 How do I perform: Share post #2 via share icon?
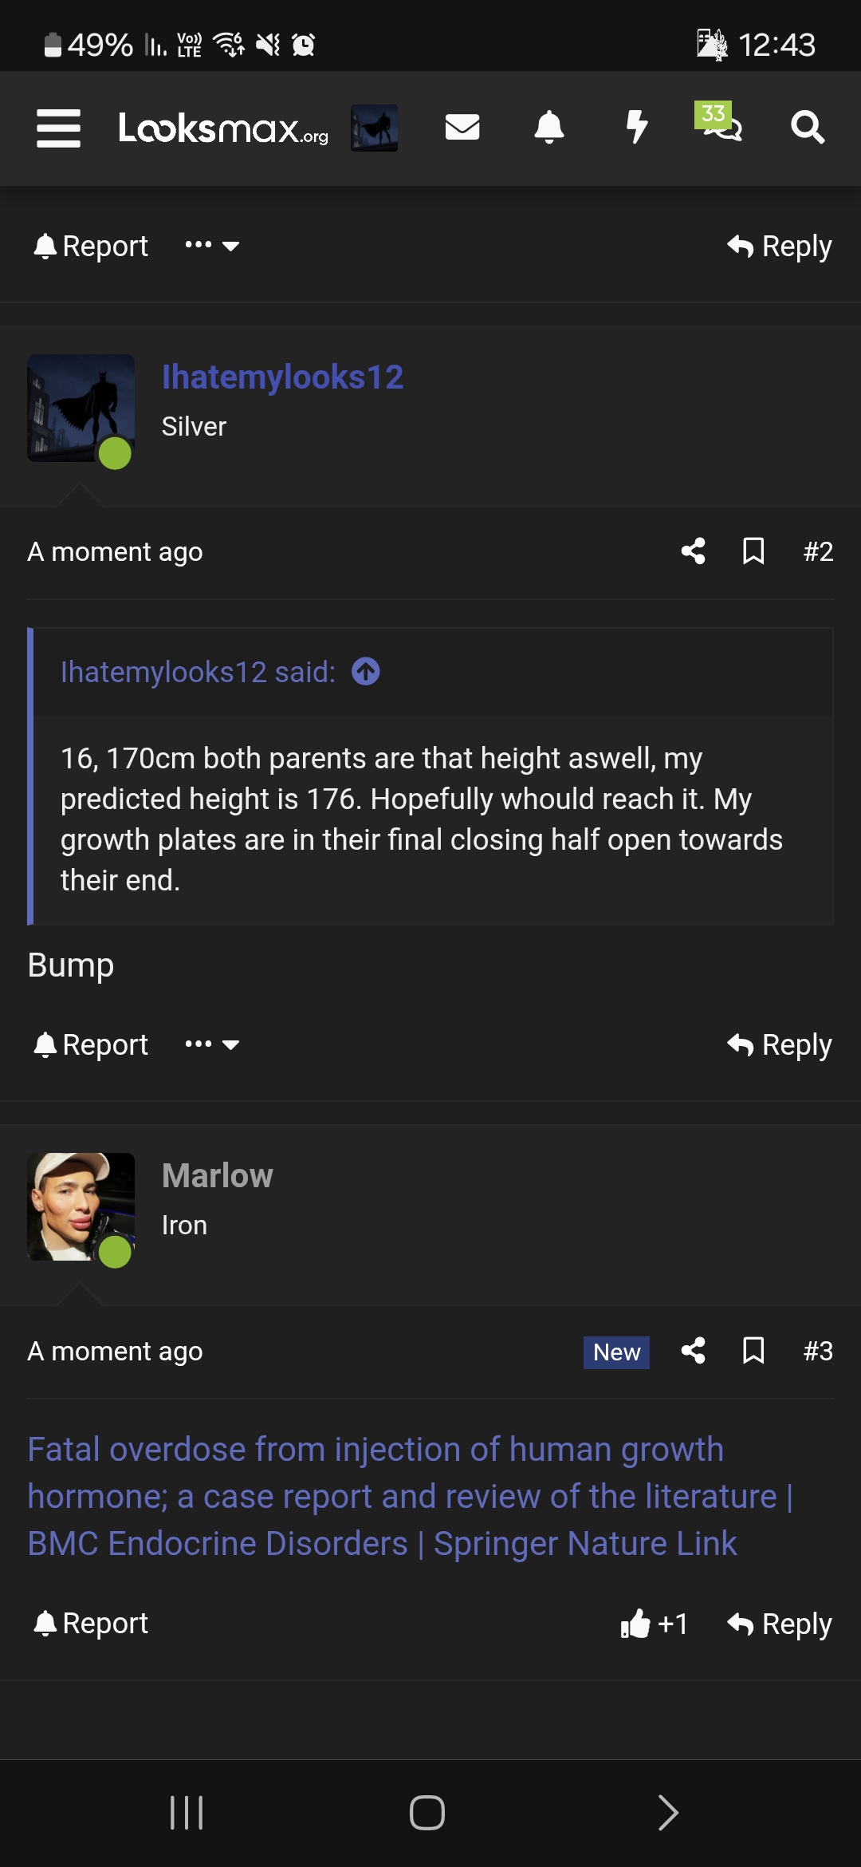click(693, 551)
